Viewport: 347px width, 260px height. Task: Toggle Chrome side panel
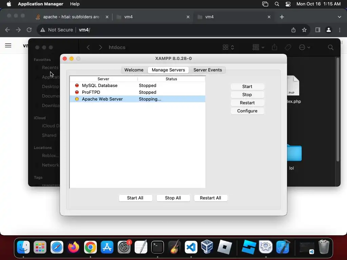[x=318, y=30]
